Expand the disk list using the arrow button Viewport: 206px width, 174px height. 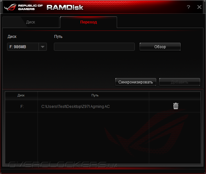tap(43, 47)
